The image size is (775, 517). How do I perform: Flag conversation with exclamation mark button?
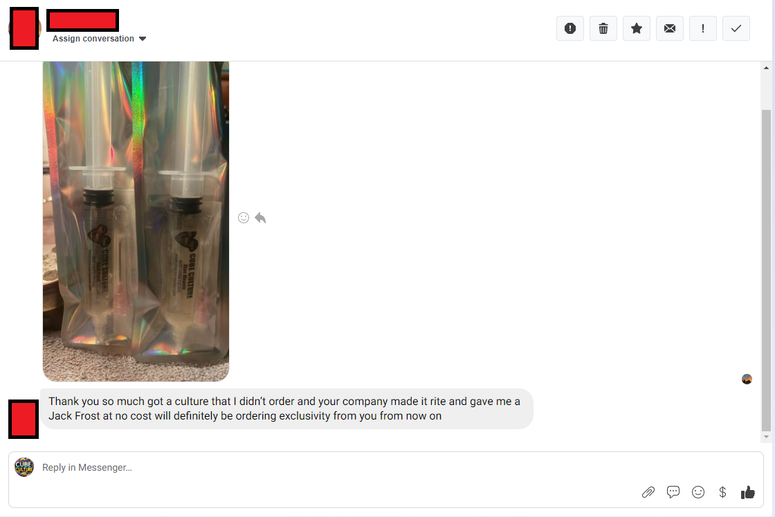[x=703, y=28]
